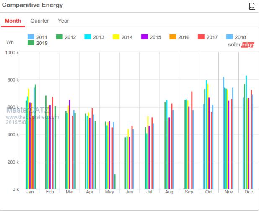Click the SolarEdge logo
The height and width of the screenshot is (211, 259).
pyautogui.click(x=241, y=45)
